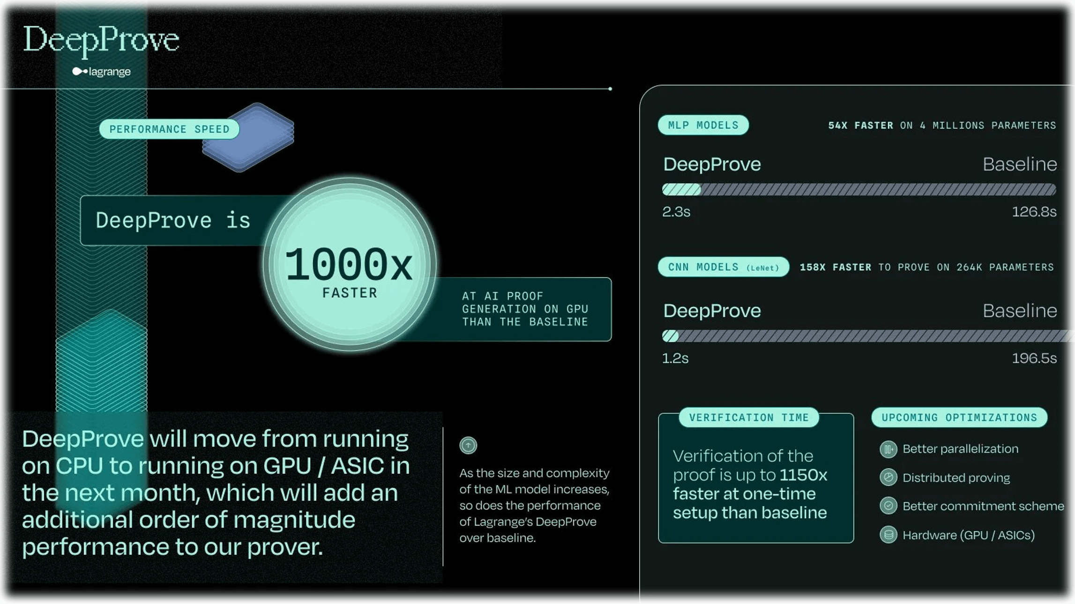Click the Lagrange logo icon
Image resolution: width=1075 pixels, height=604 pixels.
[x=80, y=71]
